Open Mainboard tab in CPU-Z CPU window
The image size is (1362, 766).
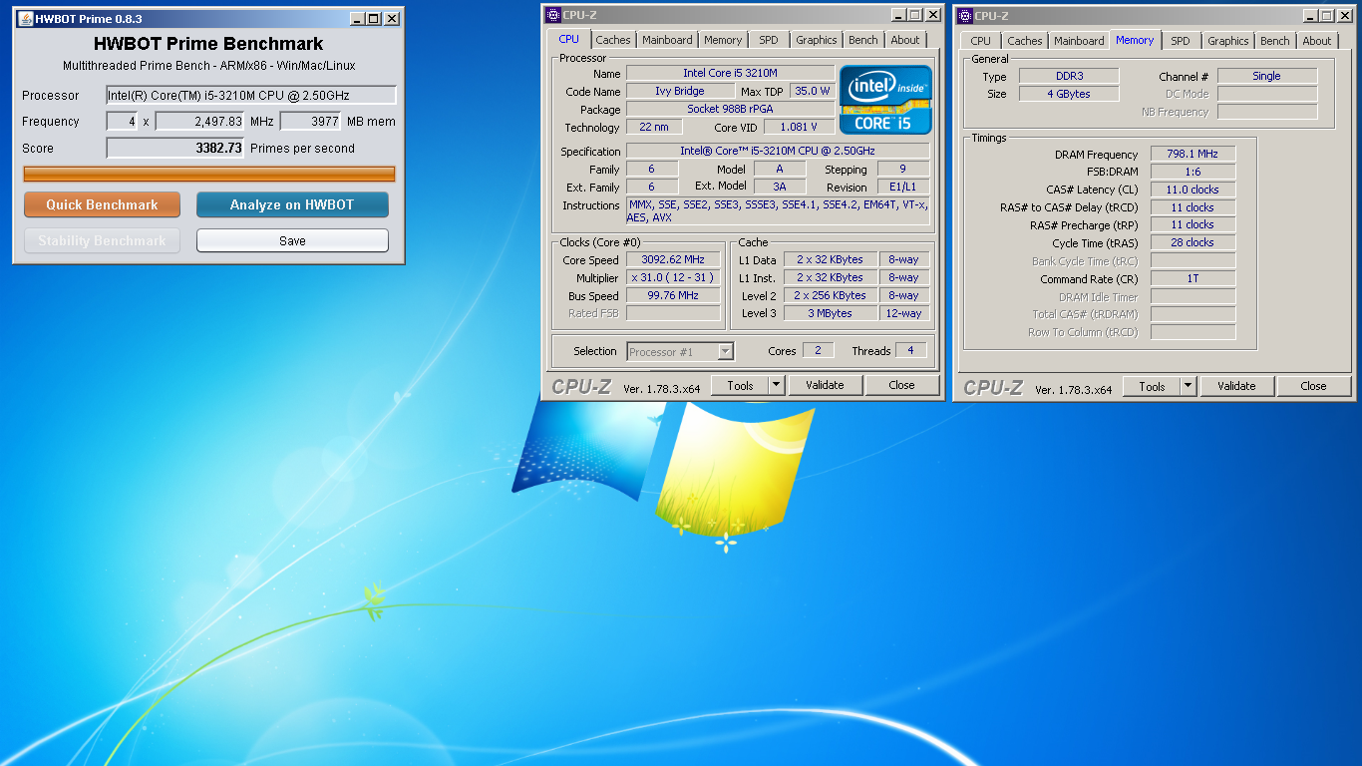(x=667, y=40)
